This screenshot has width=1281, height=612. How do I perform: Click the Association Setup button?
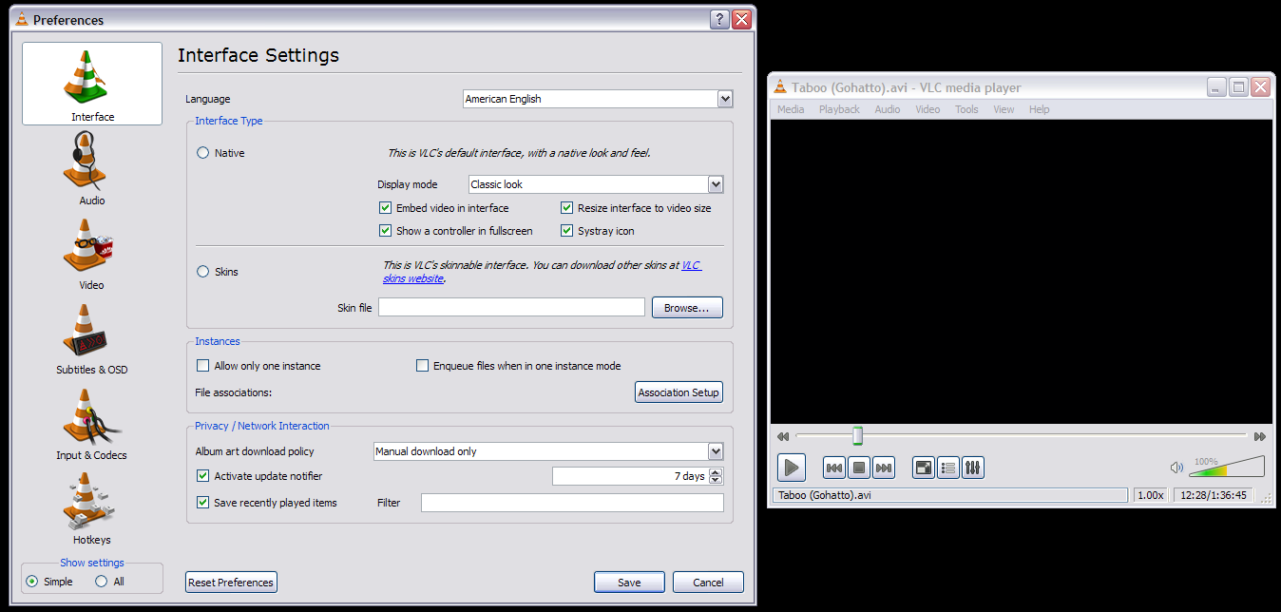tap(679, 392)
